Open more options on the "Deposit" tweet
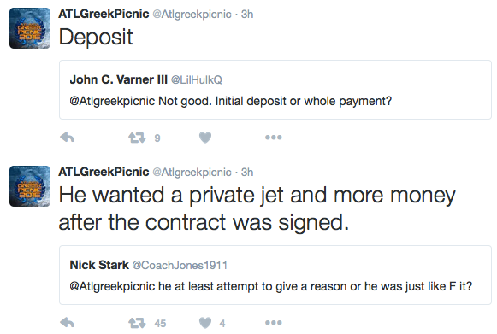This screenshot has height=334, width=497. pos(274,138)
